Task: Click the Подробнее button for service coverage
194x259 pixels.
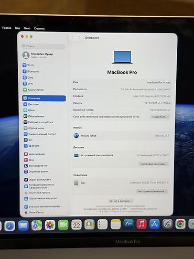Action: coord(159,117)
